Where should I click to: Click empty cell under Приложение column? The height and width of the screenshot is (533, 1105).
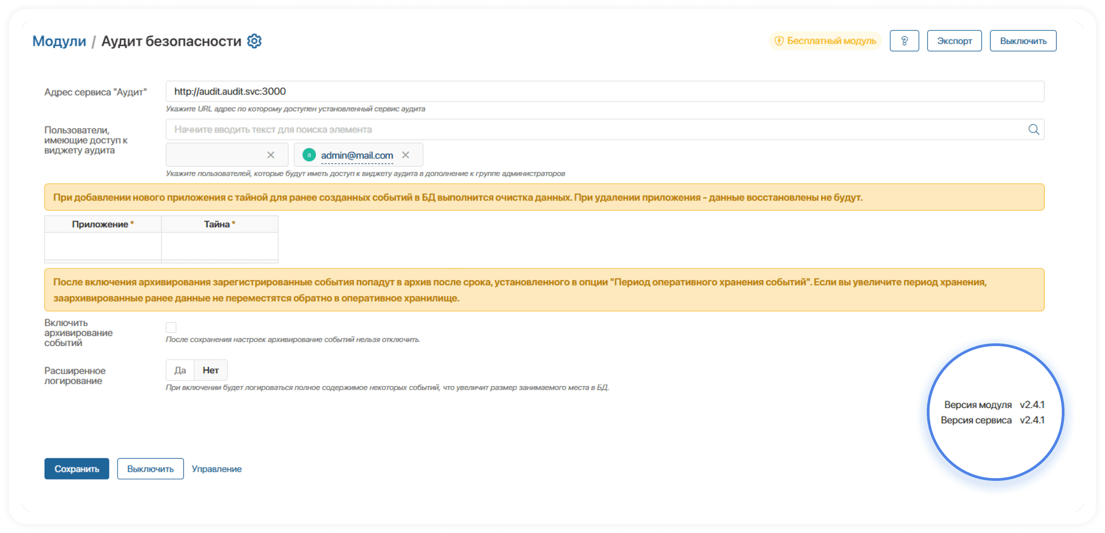point(103,246)
